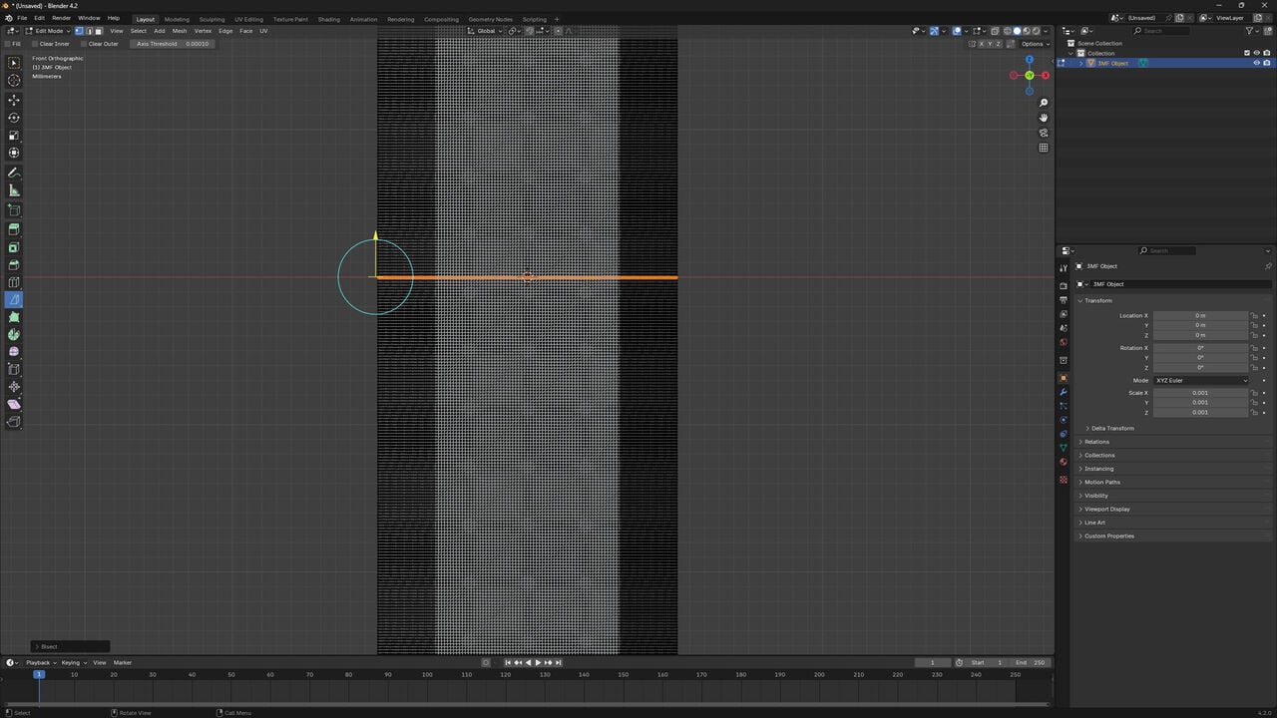Expand the Delta Transform panel

point(1110,428)
